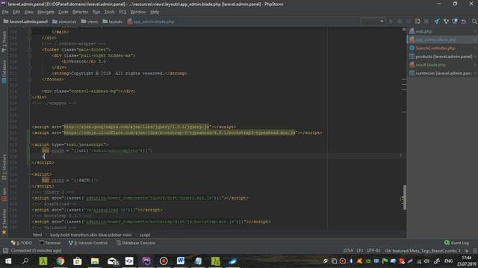Click the green Run arrow icon
478x268 pixels.
pos(391,22)
